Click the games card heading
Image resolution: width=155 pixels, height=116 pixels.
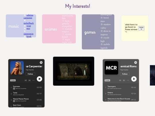[90, 32]
